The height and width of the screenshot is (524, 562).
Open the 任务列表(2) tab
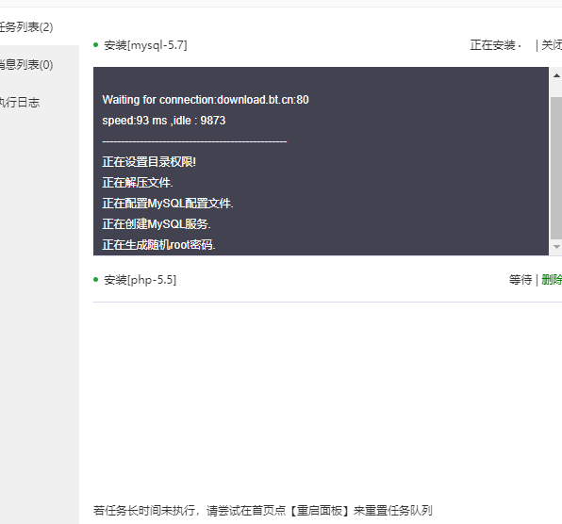[25, 27]
